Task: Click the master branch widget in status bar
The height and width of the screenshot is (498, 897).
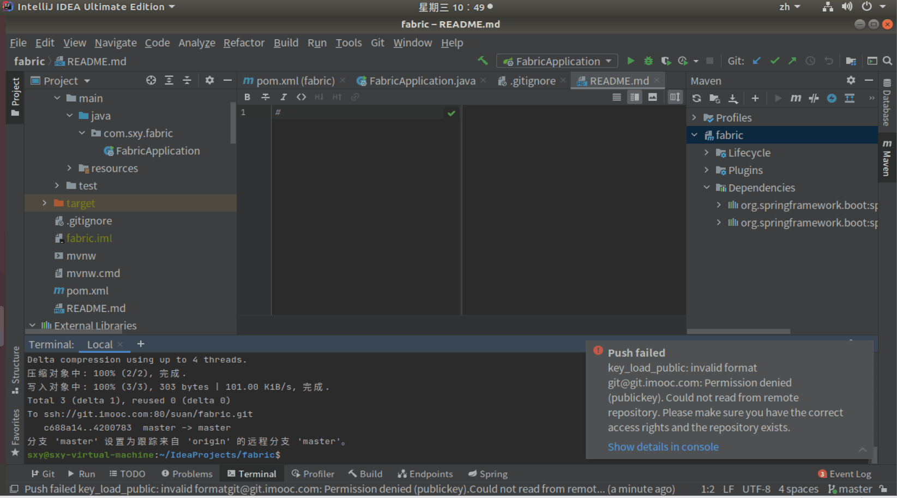Action: [x=851, y=489]
